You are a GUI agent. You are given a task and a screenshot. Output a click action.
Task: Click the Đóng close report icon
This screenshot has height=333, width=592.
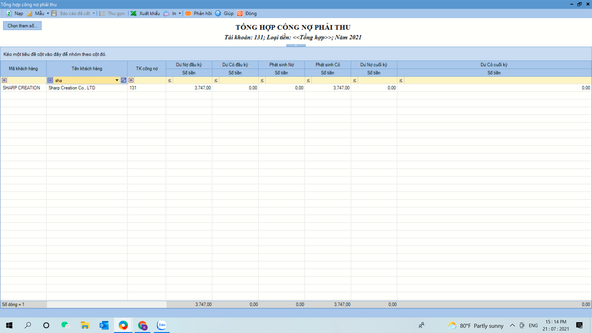pyautogui.click(x=240, y=13)
